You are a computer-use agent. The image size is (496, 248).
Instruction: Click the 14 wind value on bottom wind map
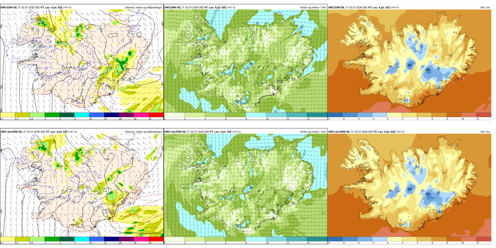tap(203, 163)
